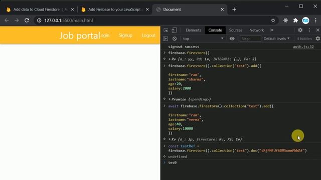Viewport: 321px width, 180px height.
Task: Select the Console tab
Action: tap(215, 30)
